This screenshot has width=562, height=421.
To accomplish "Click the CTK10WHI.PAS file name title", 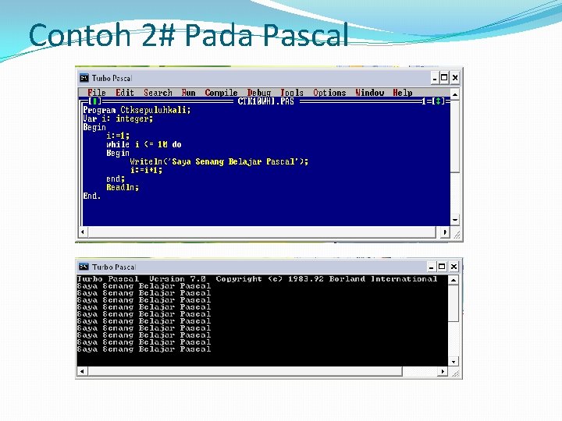I will [266, 101].
